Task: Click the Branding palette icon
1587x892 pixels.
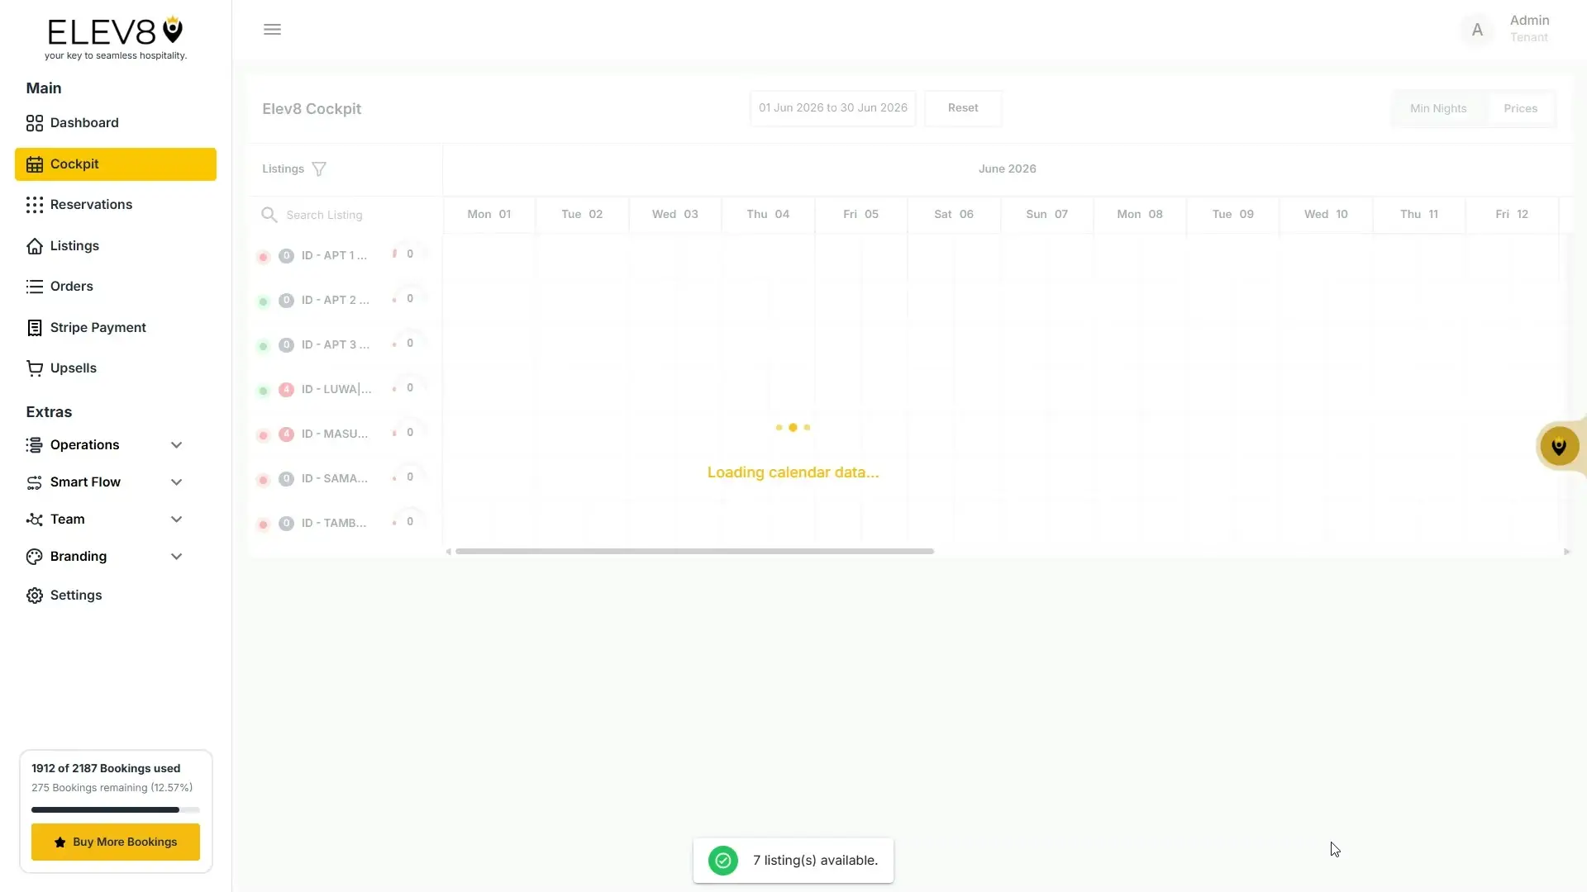Action: coord(34,557)
